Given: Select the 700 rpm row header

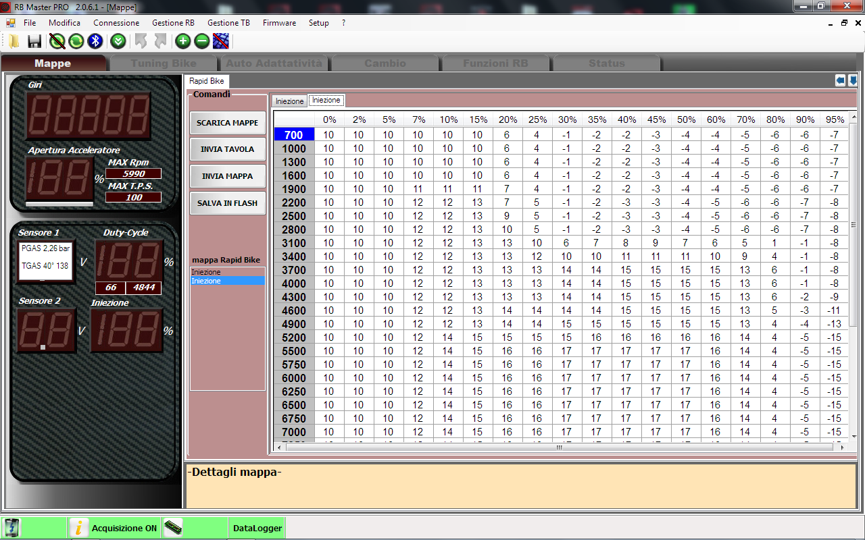Looking at the screenshot, I should (x=294, y=135).
